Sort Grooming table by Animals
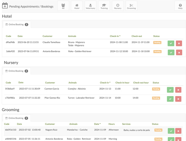 coord(73,124)
